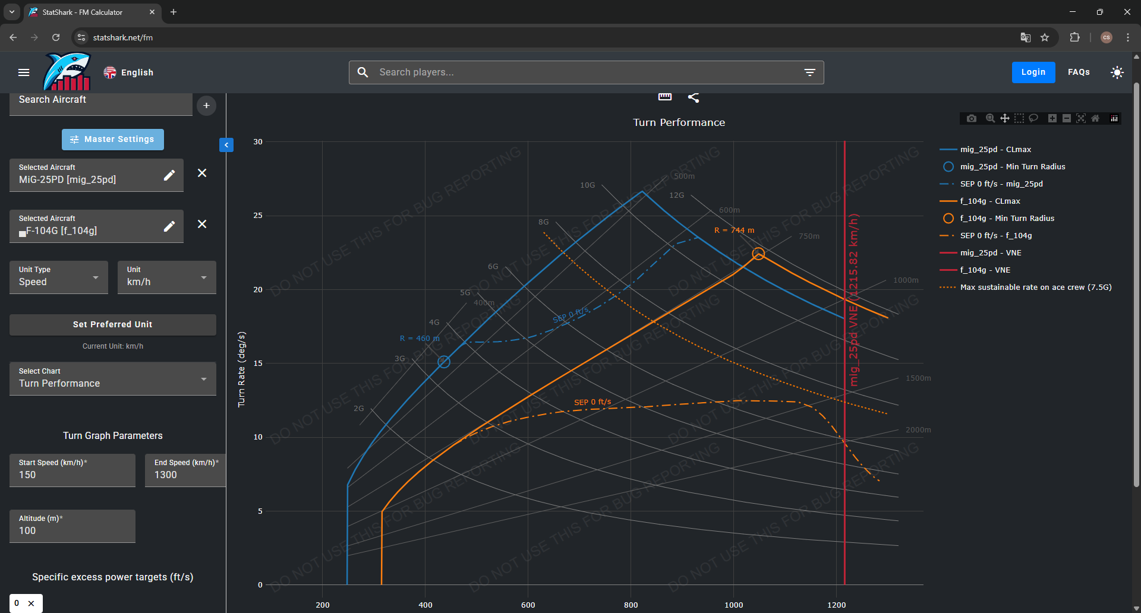This screenshot has height=613, width=1141.
Task: Toggle dark/light theme sun icon
Action: (1117, 72)
